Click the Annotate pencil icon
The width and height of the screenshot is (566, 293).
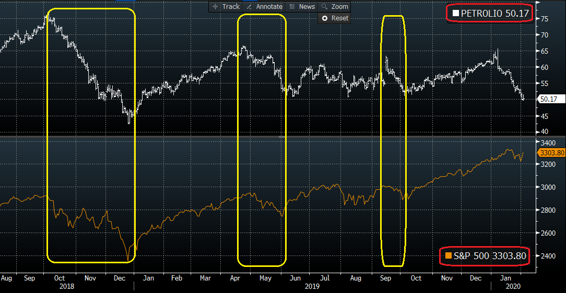point(249,7)
